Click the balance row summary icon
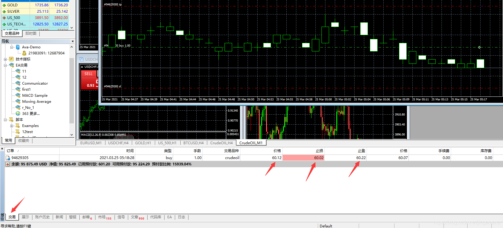Image resolution: width=503 pixels, height=228 pixels. [8, 164]
